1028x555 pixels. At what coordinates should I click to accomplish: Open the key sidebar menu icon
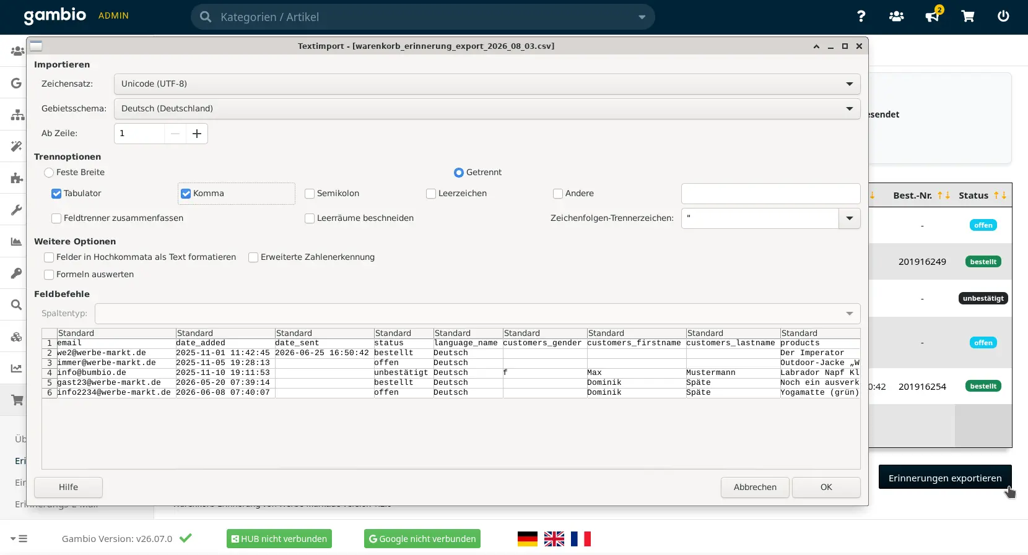[x=17, y=273]
